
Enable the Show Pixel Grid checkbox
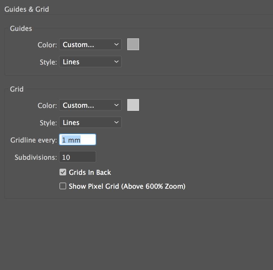63,186
